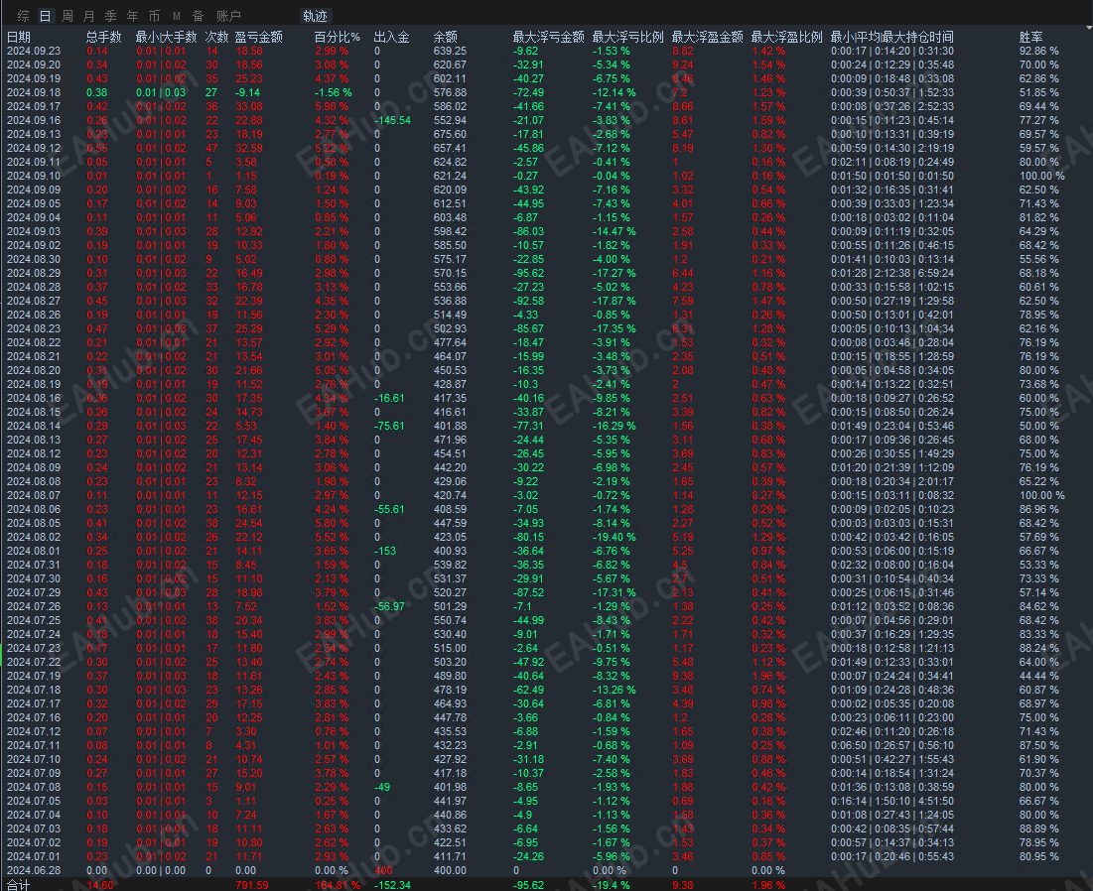The height and width of the screenshot is (891, 1093).
Task: Click the 最大浮亏比例 column header
Action: pyautogui.click(x=628, y=37)
